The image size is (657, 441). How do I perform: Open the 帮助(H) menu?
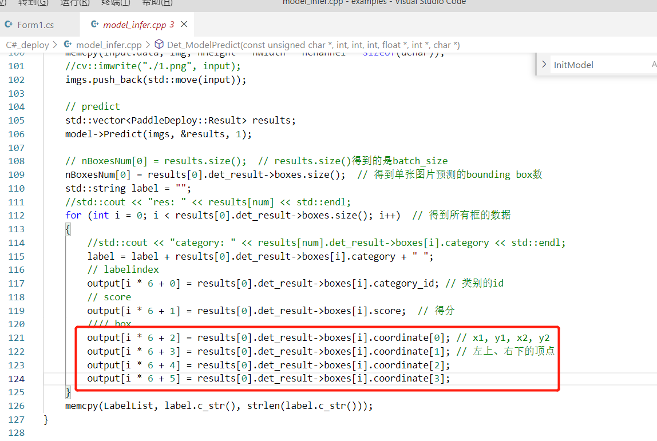(157, 2)
